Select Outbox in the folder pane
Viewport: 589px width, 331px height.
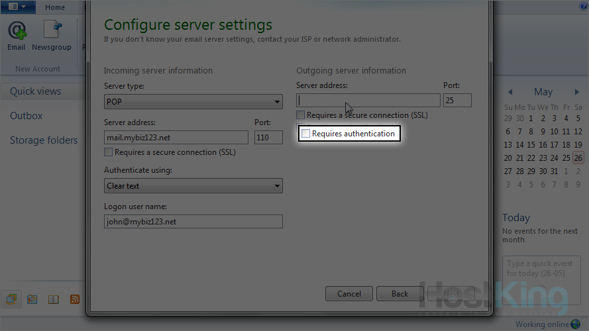point(27,116)
